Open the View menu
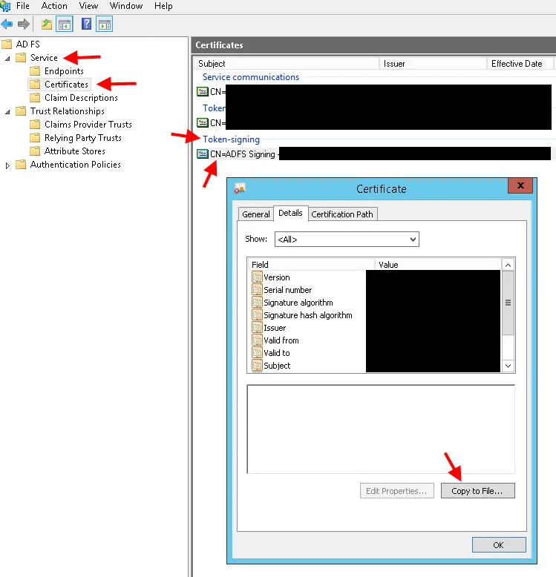This screenshot has width=556, height=577. [88, 6]
